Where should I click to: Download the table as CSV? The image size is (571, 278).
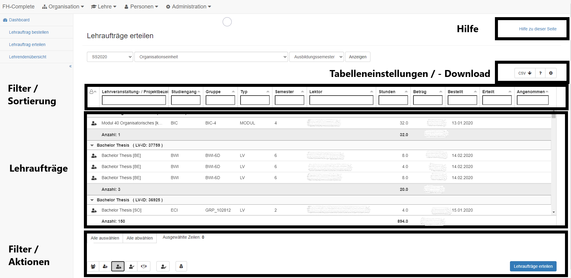click(525, 73)
